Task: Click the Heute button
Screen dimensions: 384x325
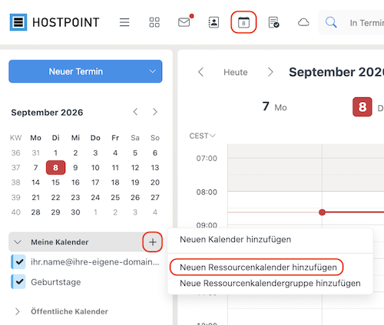Action: [236, 72]
